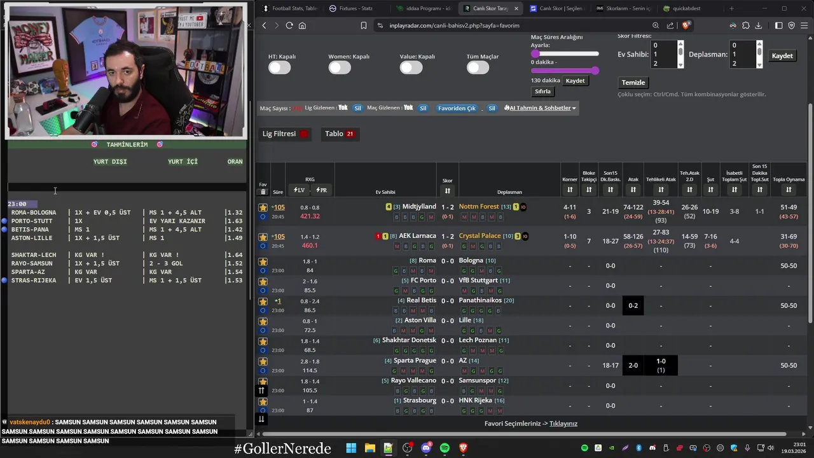The width and height of the screenshot is (814, 458).
Task: Click the scroll-up arrows icon on the table
Action: tap(261, 391)
